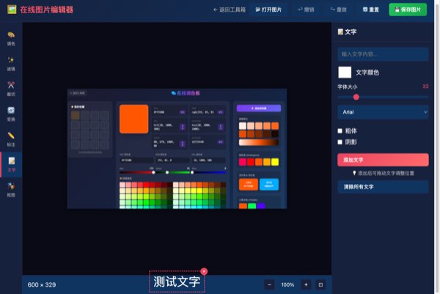Click the 600 × 329 dimensions text
This screenshot has width=440, height=294.
coord(42,284)
